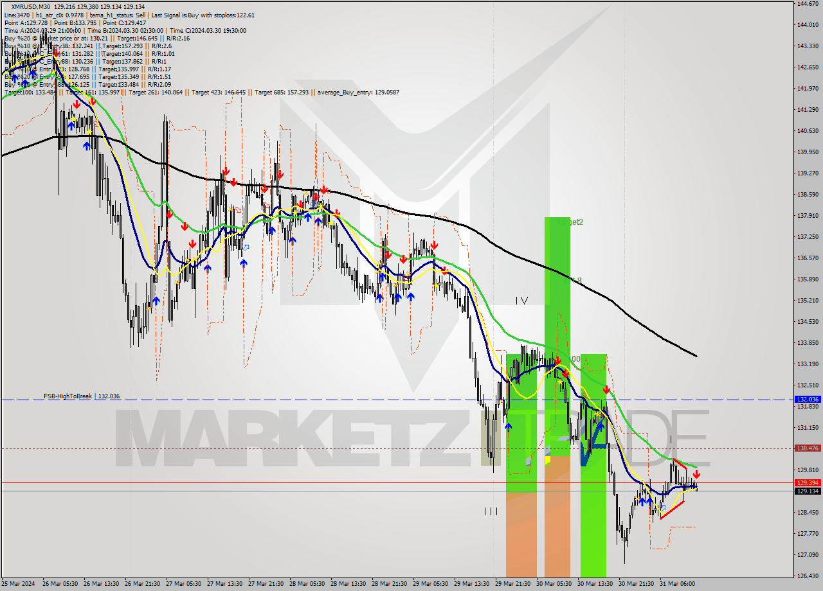Click the 141.970 price axis label
The image size is (823, 591).
[808, 88]
